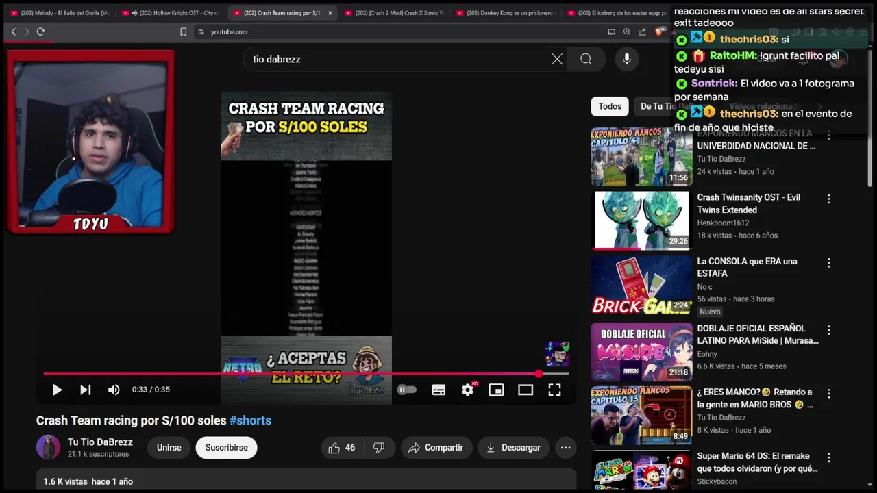
Task: Switch to Crash 2 Mod Crash X Sonic tab
Action: click(x=394, y=13)
